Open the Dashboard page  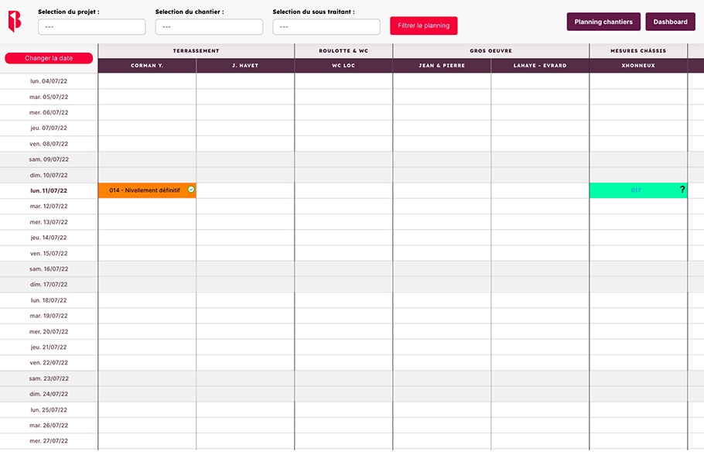(670, 22)
